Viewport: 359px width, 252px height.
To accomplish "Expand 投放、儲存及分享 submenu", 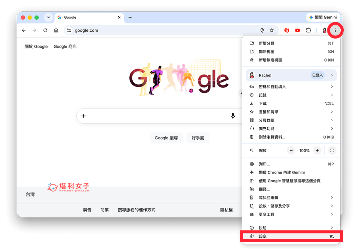I will 291,206.
